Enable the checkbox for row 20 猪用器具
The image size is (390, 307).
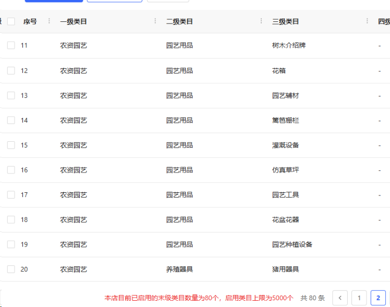[x=11, y=269]
